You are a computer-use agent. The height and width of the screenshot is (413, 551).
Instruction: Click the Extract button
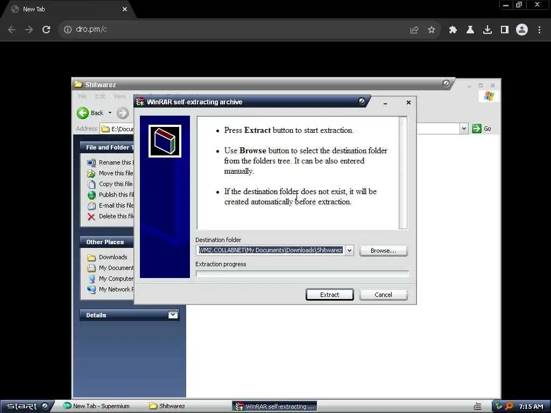[330, 295]
